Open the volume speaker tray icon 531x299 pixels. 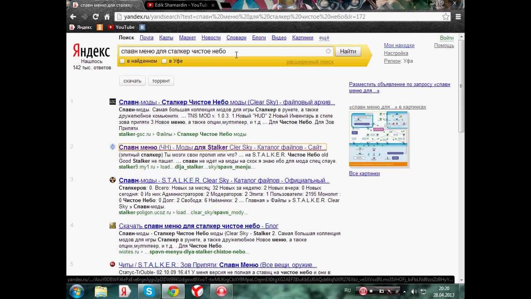click(414, 292)
